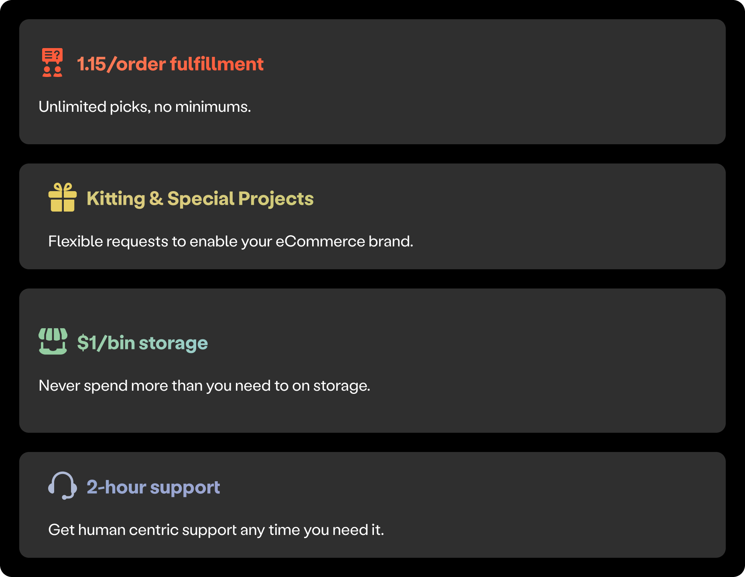This screenshot has width=745, height=577.
Task: Select the 2-hour support heading
Action: (x=153, y=487)
